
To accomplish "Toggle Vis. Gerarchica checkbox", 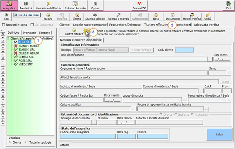I will pos(32,25).
